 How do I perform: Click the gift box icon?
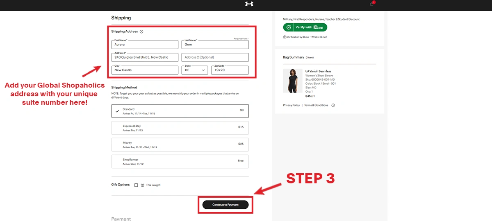[x=143, y=185]
